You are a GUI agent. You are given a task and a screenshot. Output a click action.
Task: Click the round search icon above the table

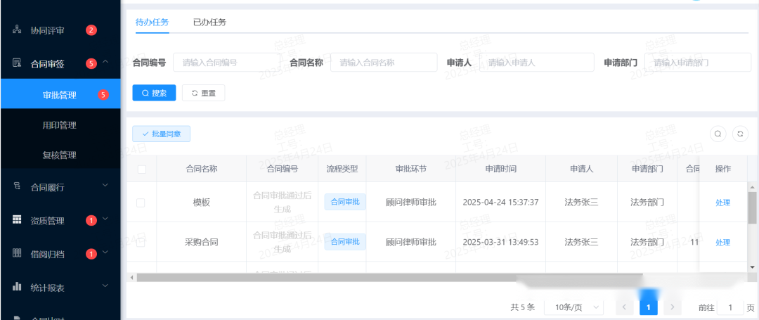tap(718, 134)
